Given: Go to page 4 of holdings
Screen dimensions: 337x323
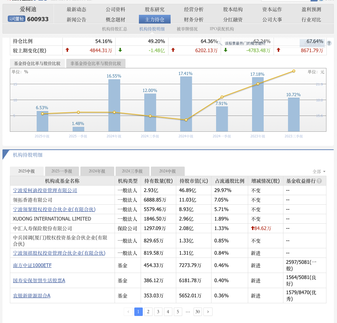Looking at the screenshot, I should [168, 312].
